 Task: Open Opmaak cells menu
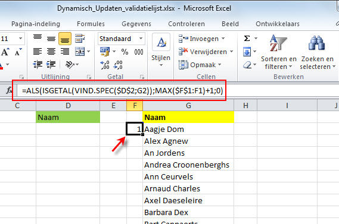point(200,65)
